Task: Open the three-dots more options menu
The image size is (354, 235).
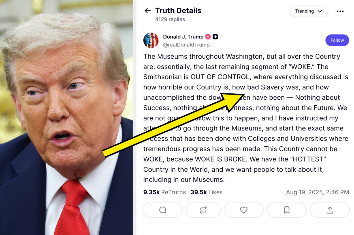Action: pos(340,11)
